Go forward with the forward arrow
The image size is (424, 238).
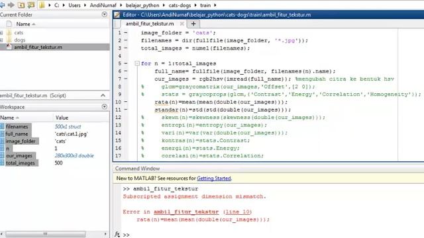[x=11, y=5]
